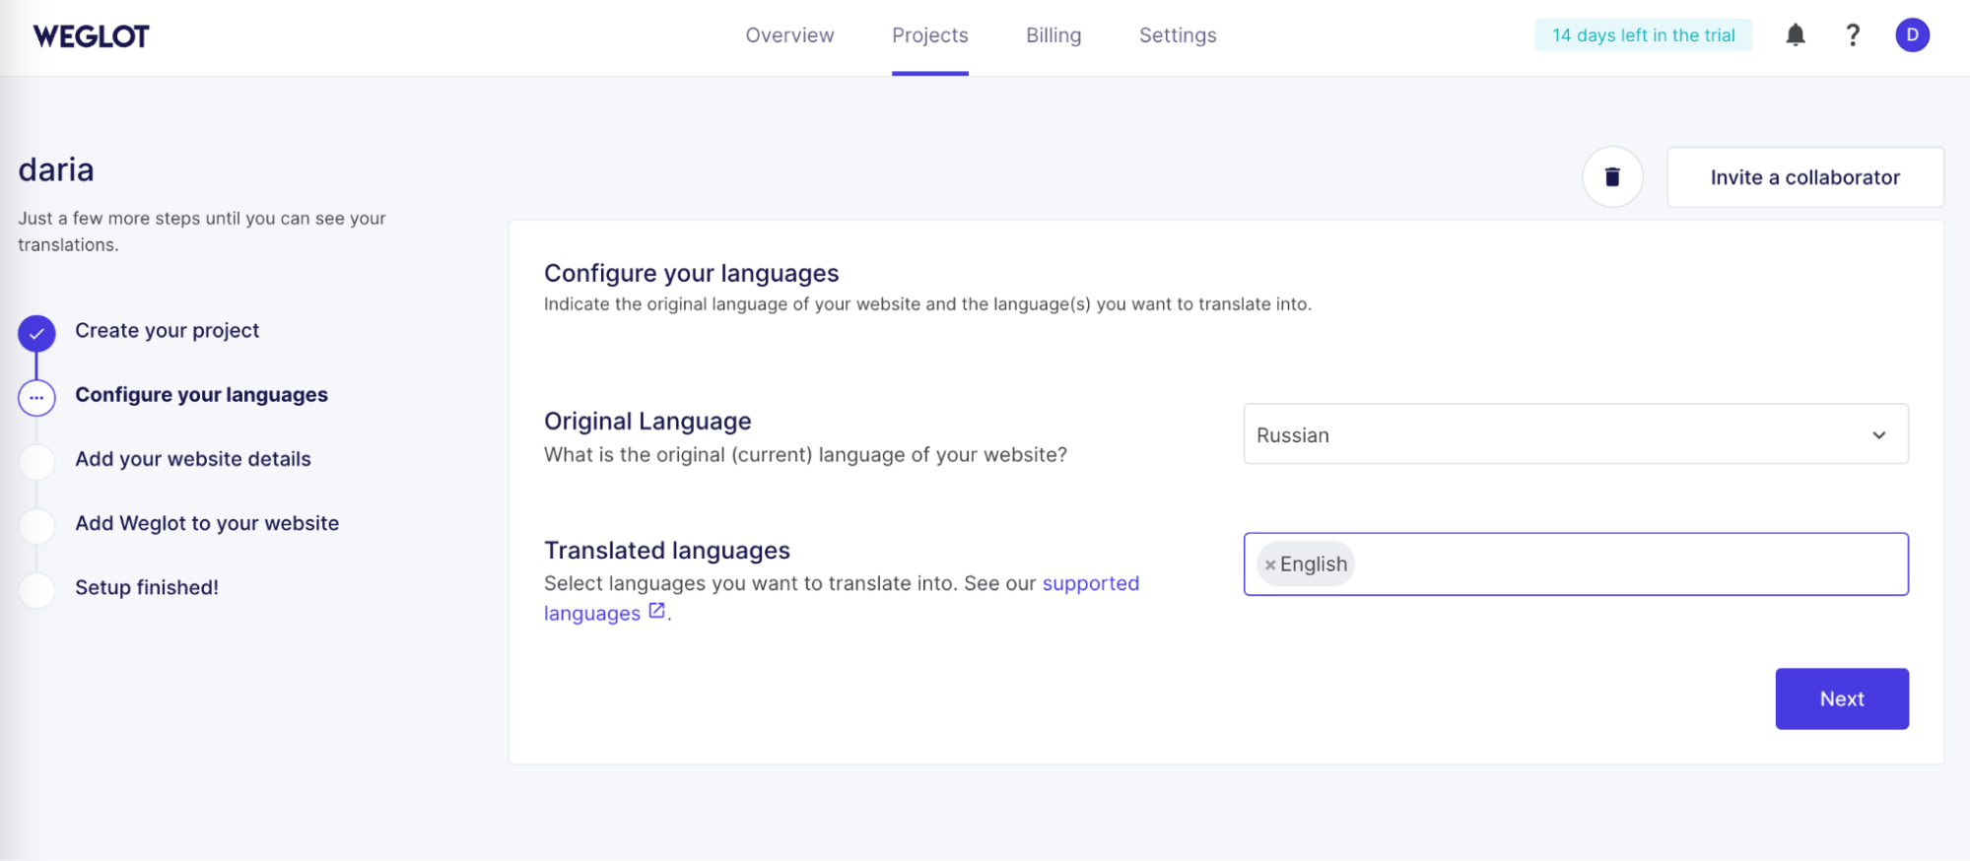Open the notifications bell
Image resolution: width=1970 pixels, height=861 pixels.
coord(1796,35)
